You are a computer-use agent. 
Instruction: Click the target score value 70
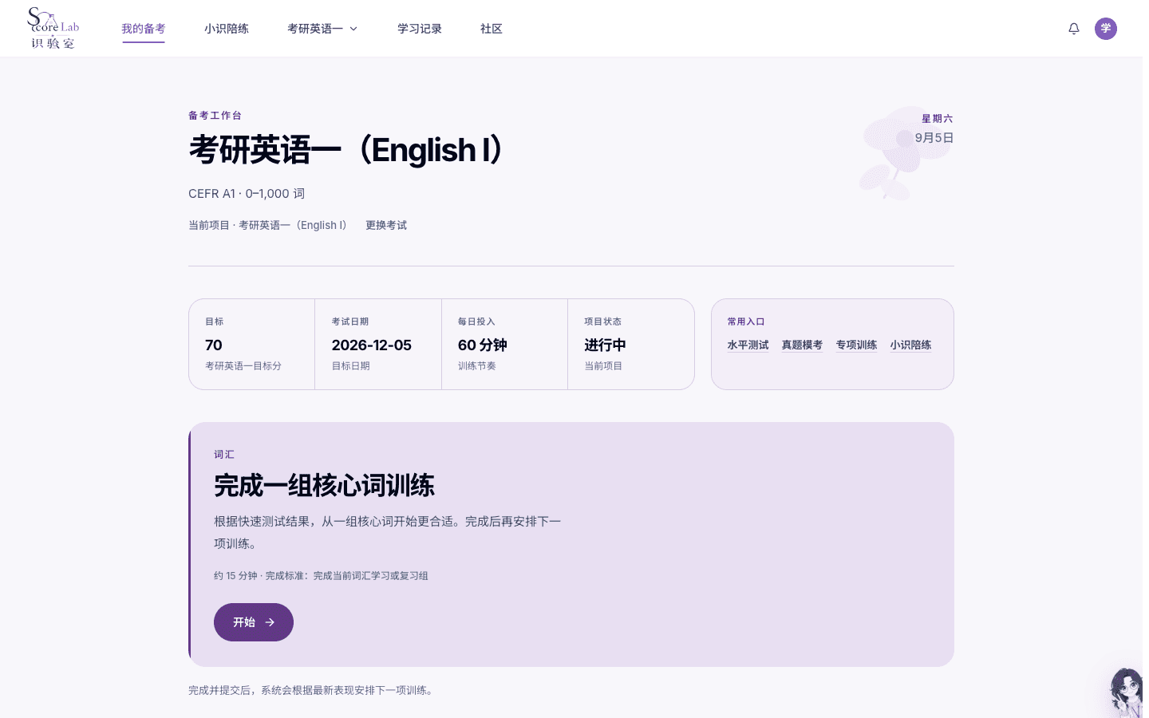(214, 345)
